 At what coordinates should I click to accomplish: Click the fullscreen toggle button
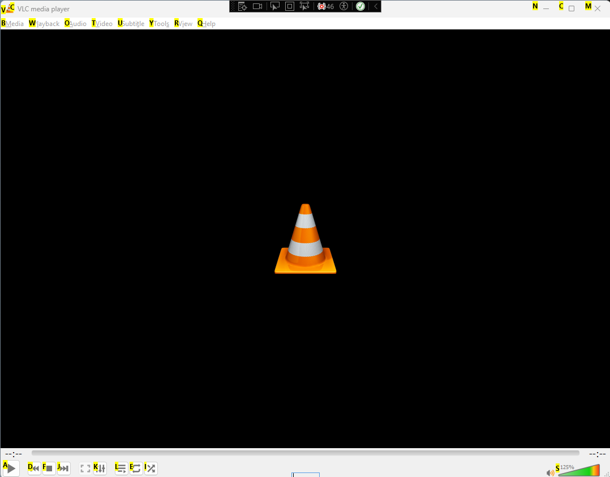(x=85, y=469)
